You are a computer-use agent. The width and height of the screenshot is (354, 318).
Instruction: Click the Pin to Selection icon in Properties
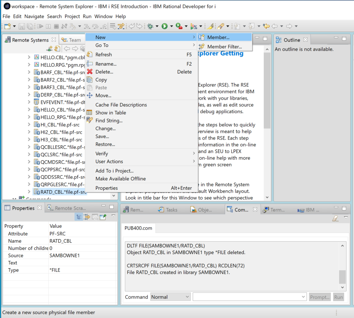[x=103, y=217]
